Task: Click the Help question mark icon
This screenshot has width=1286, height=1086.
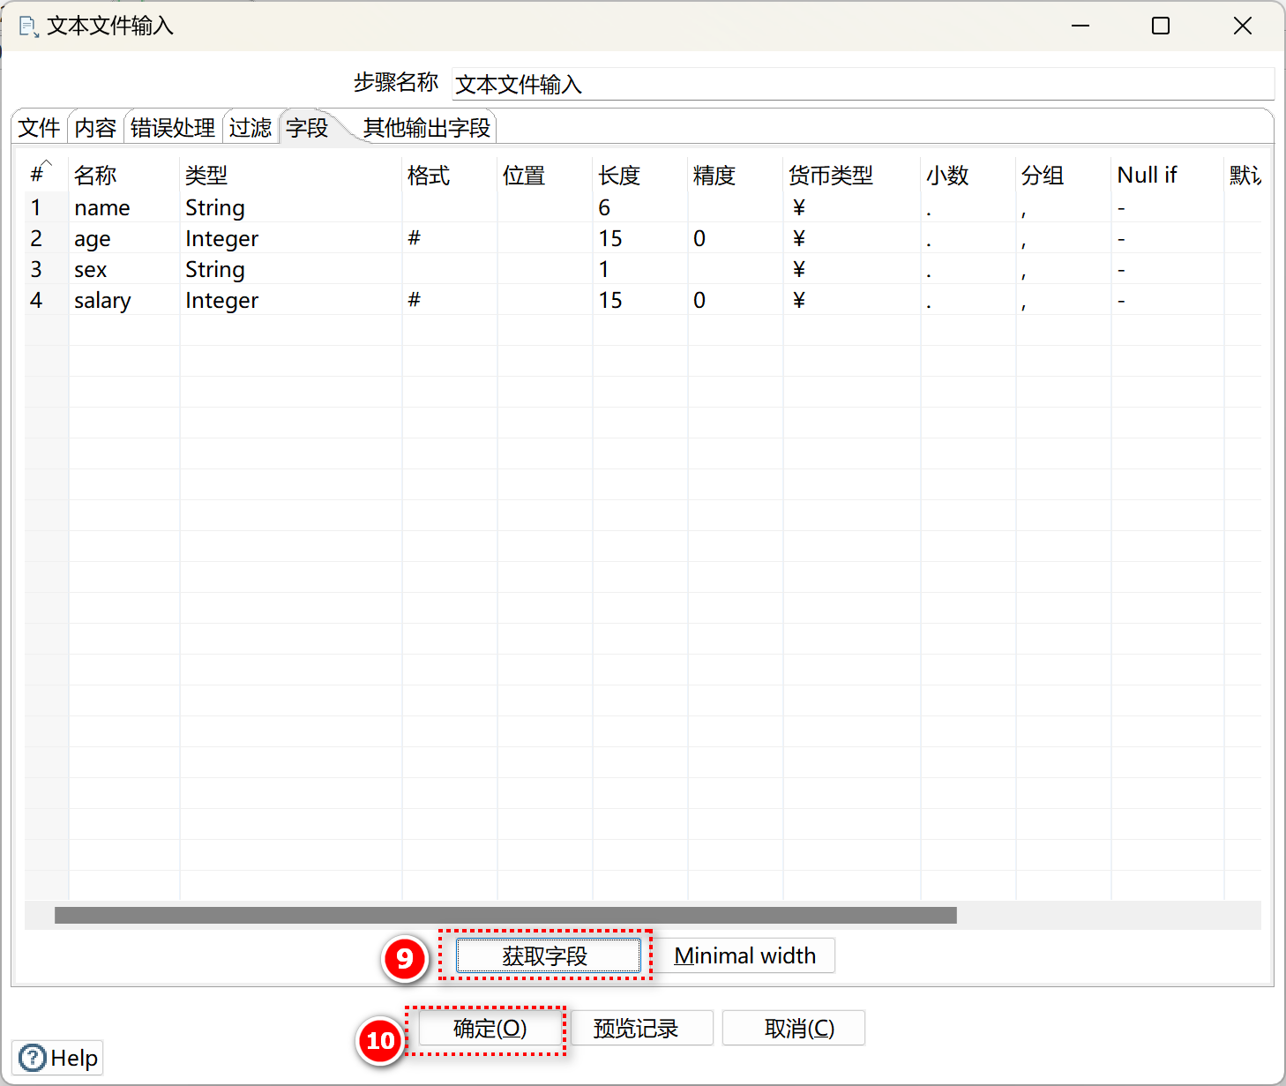Action: 32,1057
